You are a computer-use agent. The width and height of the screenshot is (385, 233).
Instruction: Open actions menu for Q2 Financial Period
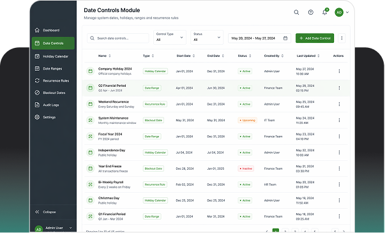[339, 88]
